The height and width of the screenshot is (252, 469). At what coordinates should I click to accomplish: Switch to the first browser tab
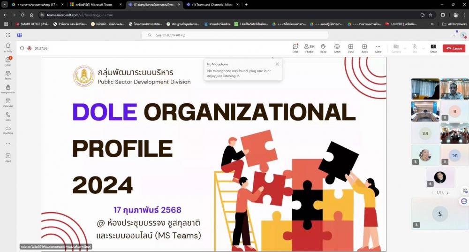38,5
